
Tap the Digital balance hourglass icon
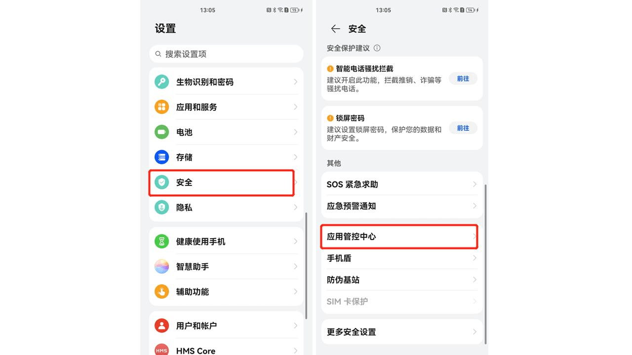point(161,242)
